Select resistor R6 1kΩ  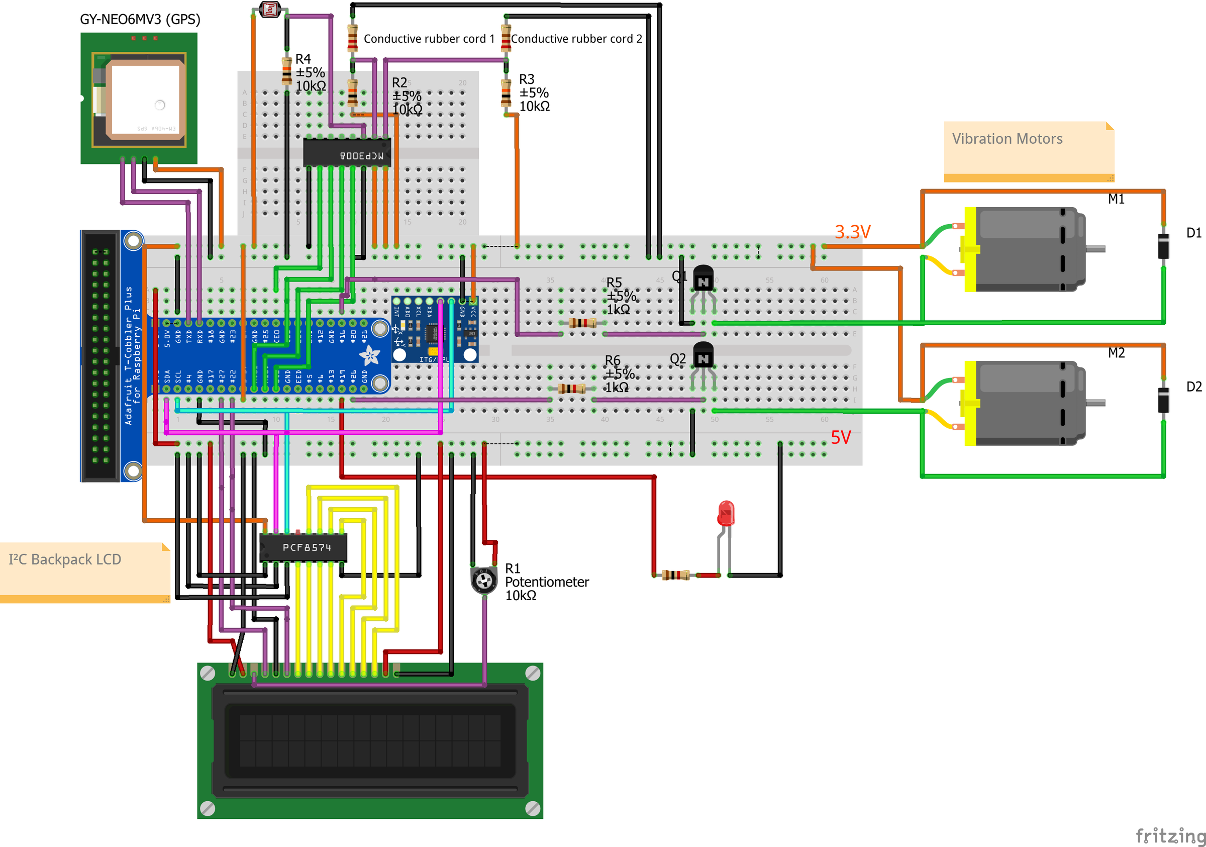coord(571,389)
